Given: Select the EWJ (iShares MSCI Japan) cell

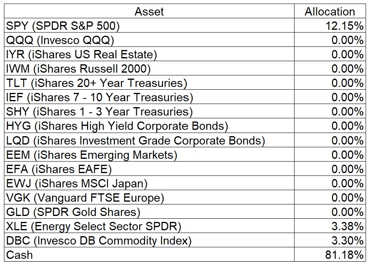Looking at the screenshot, I should [77, 183].
